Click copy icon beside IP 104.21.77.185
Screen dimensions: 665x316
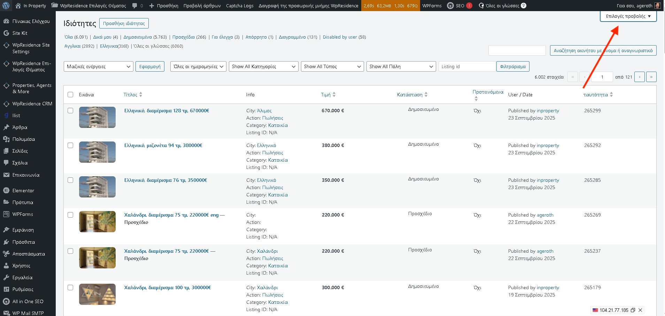(x=633, y=310)
